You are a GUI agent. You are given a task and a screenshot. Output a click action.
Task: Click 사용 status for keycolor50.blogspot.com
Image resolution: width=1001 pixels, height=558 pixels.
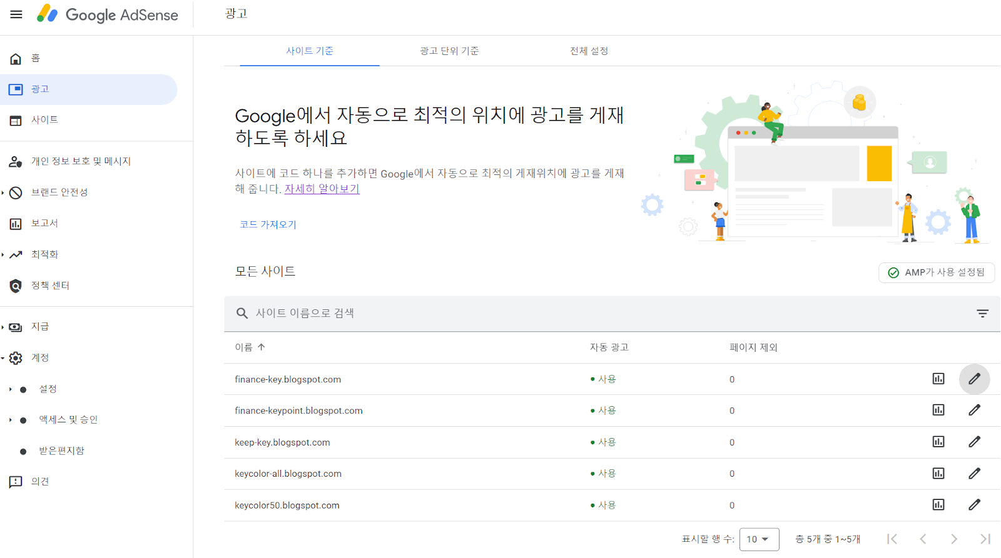point(603,505)
